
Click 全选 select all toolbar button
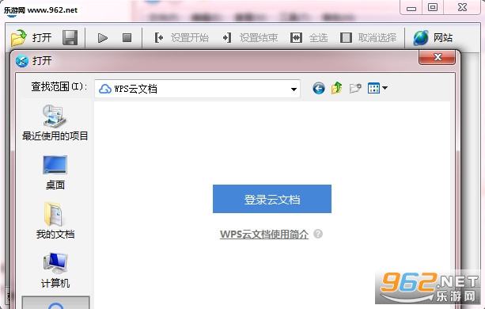tap(309, 38)
